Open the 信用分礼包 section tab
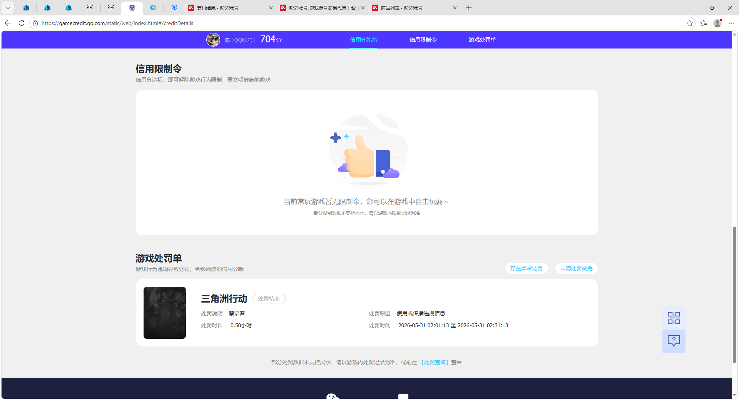Screen dimensions: 739x400 pos(363,40)
